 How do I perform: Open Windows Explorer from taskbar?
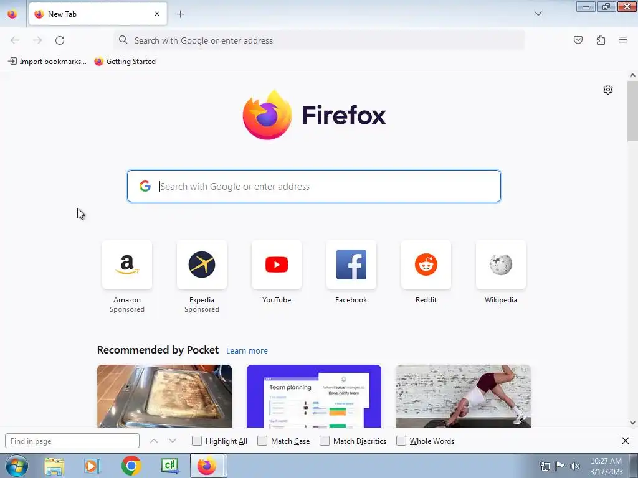[x=54, y=466]
